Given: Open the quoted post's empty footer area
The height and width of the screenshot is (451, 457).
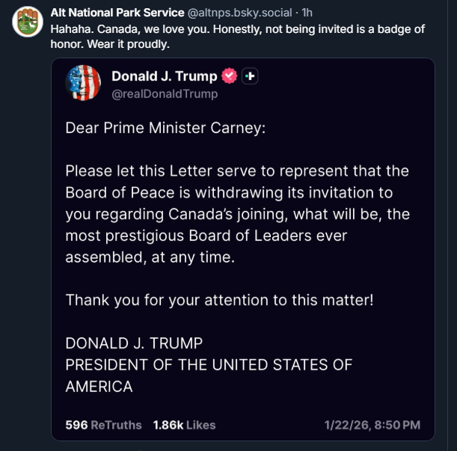Looking at the screenshot, I should pyautogui.click(x=269, y=425).
